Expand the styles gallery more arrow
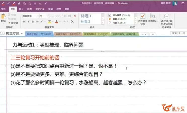Viewport: 187px width, 113px height. (103, 22)
